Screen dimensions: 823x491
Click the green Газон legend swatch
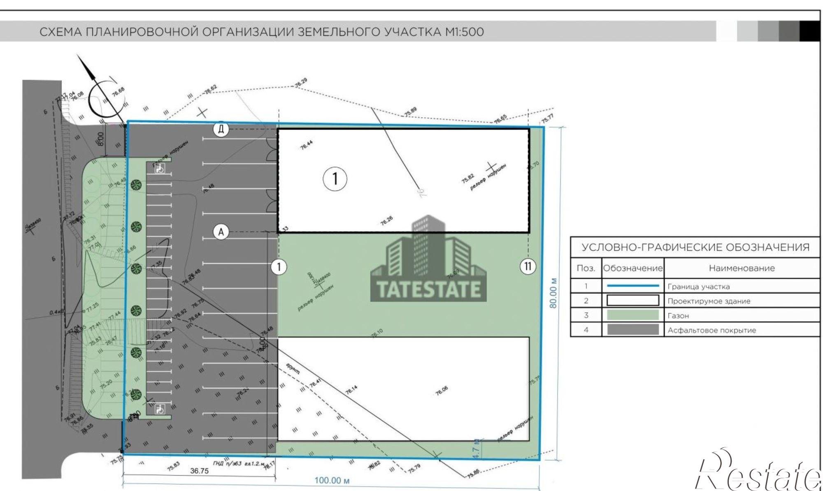pos(633,315)
